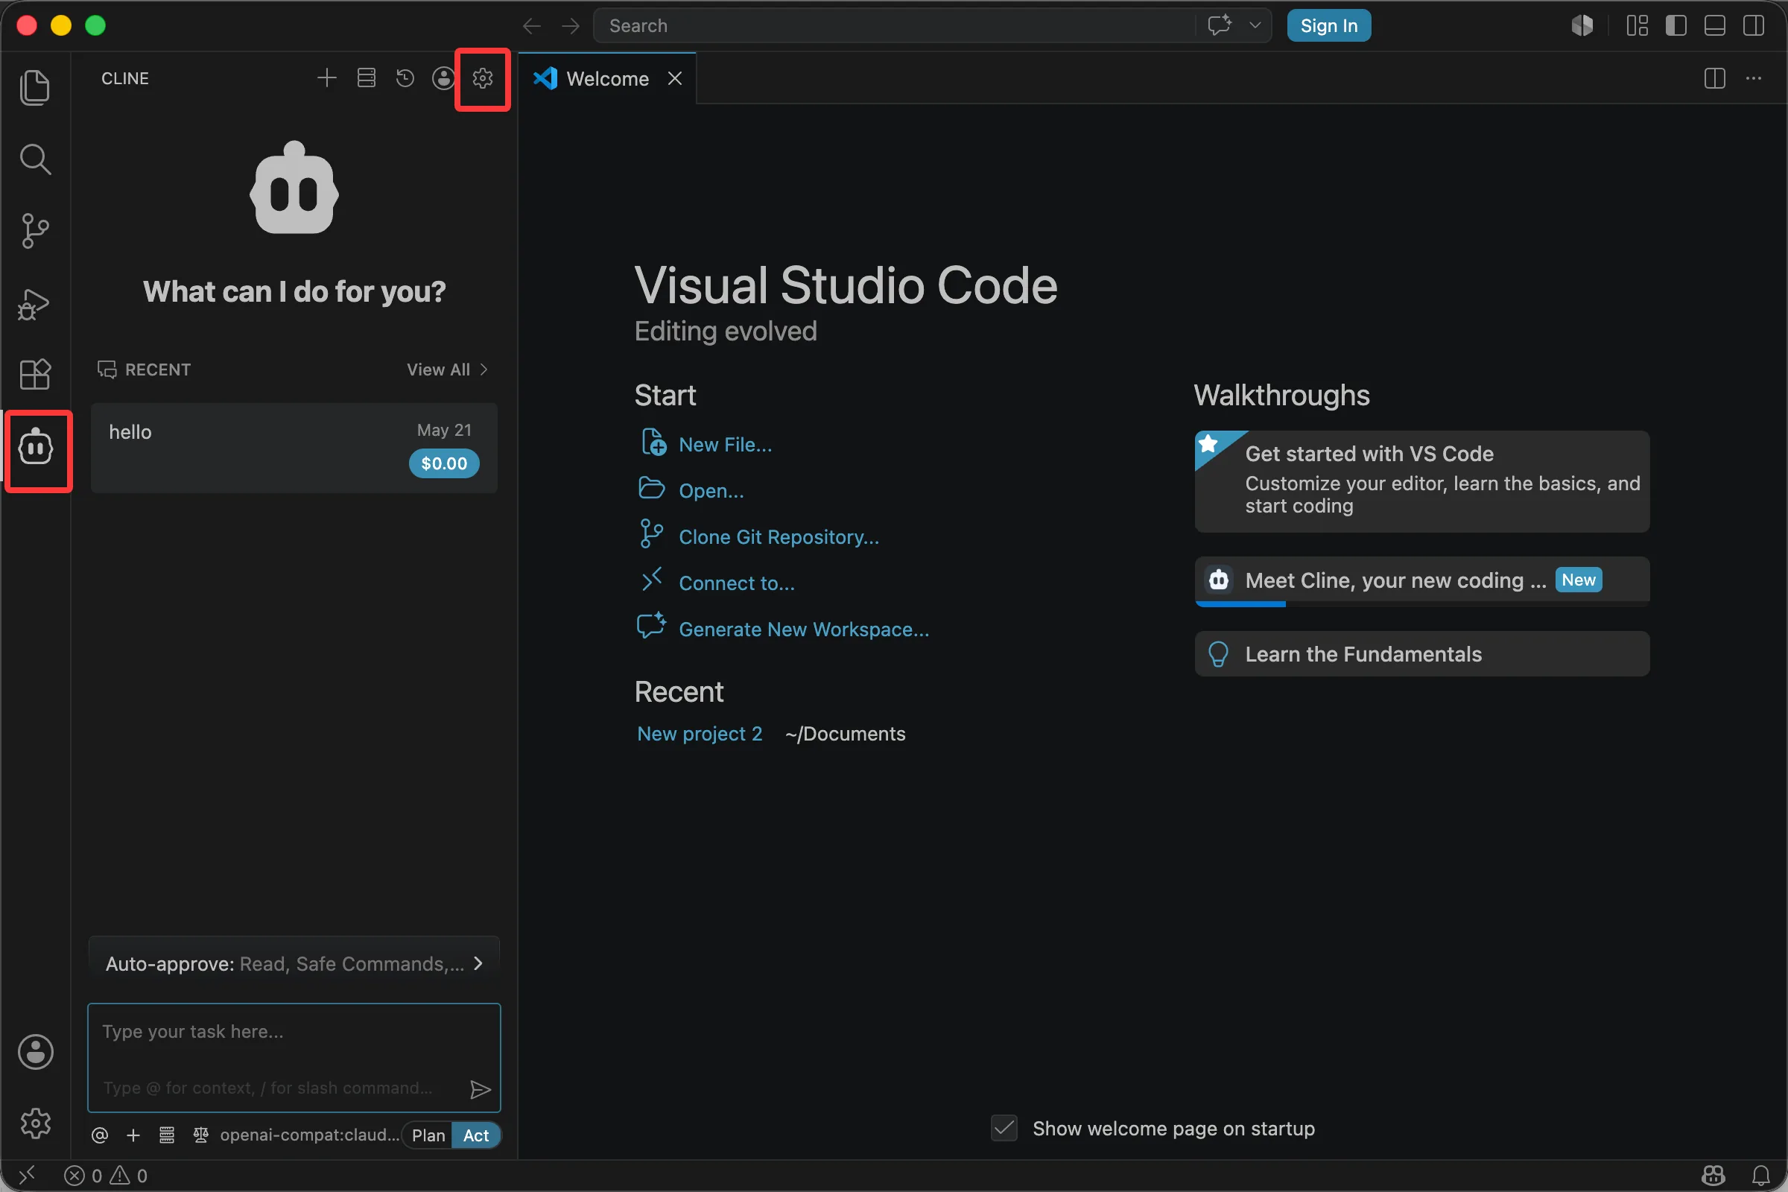Open notifications bell in status bar
The height and width of the screenshot is (1192, 1788).
pyautogui.click(x=1760, y=1176)
